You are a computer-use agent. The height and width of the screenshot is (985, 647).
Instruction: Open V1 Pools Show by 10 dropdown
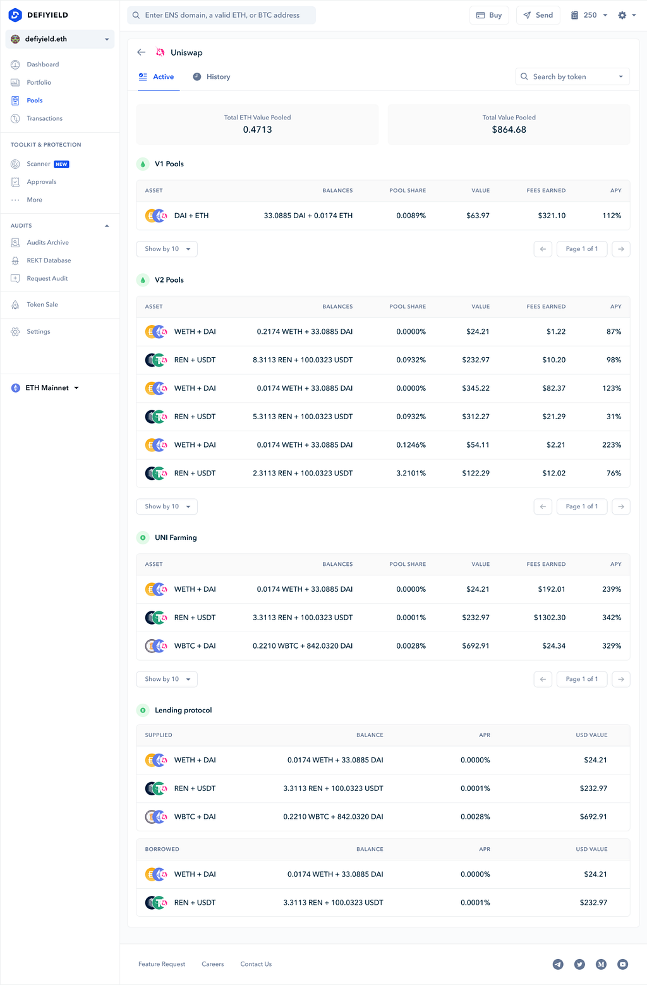coord(167,249)
